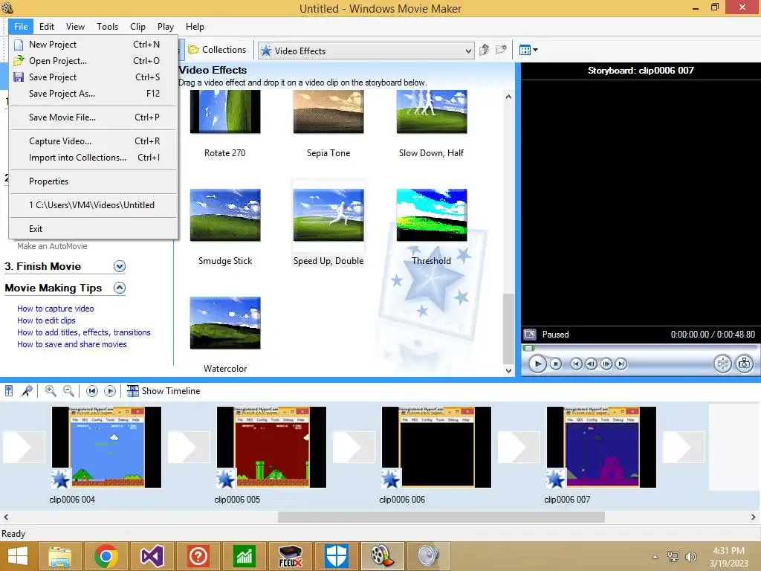Image resolution: width=761 pixels, height=571 pixels.
Task: Choose Save Project As from File menu
Action: [x=93, y=94]
